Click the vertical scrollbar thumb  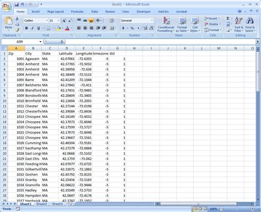click(x=258, y=71)
